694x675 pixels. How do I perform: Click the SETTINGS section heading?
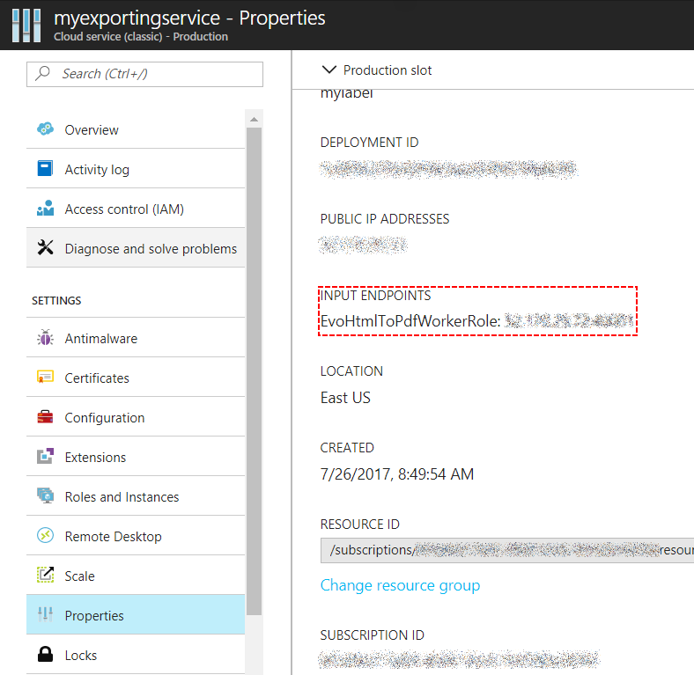[56, 301]
